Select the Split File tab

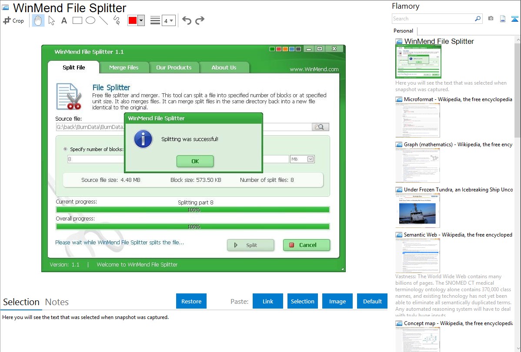pyautogui.click(x=74, y=67)
